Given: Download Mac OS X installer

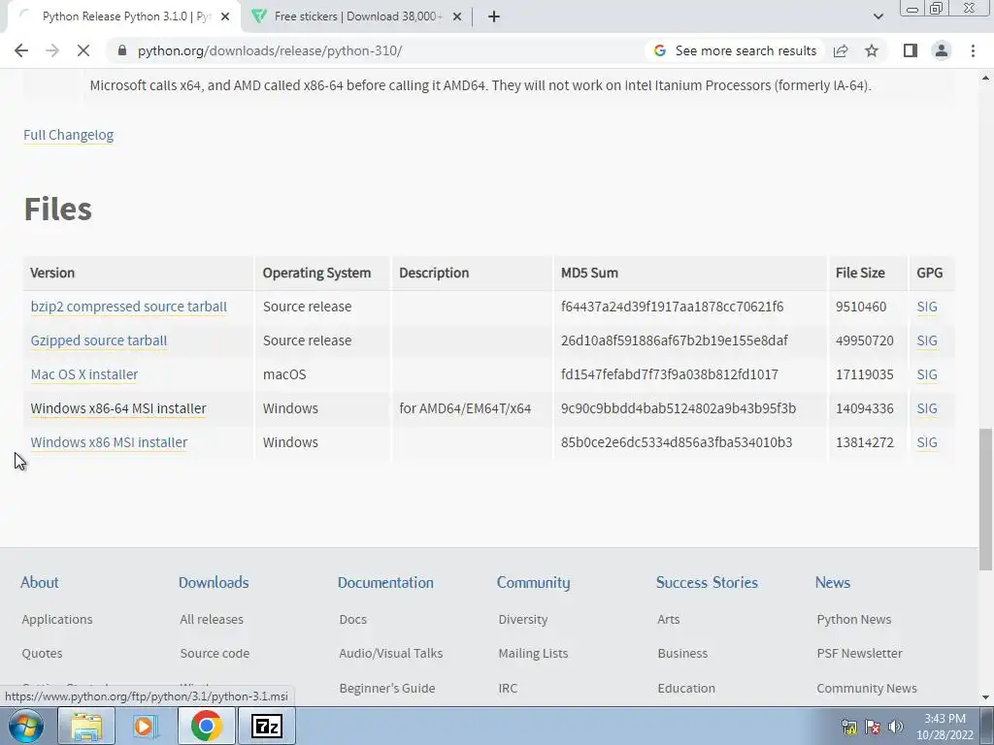Looking at the screenshot, I should click(84, 374).
